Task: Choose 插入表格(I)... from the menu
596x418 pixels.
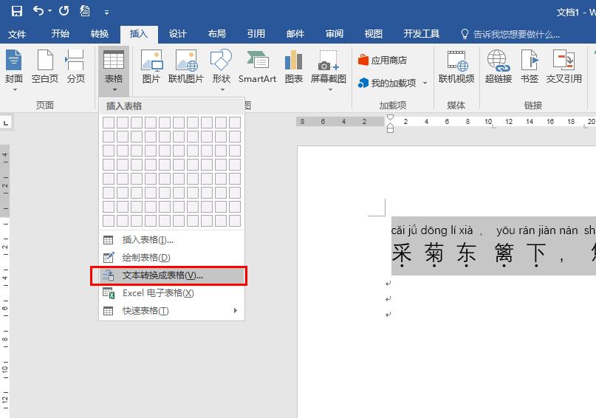Action: click(x=171, y=240)
